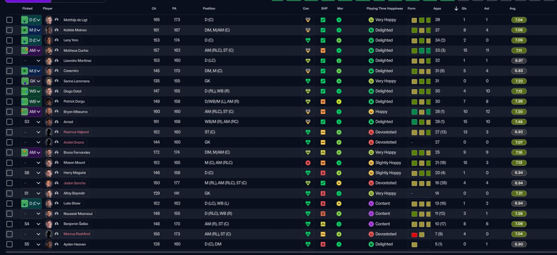Click happiness face icon for Bryan Mbeumo
Screen dimensions: 557x255
point(371,112)
